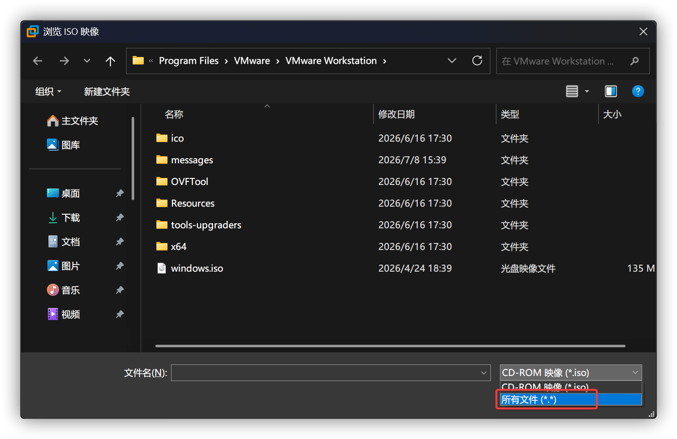677x439 pixels.
Task: Open help with the question mark icon
Action: (x=638, y=91)
